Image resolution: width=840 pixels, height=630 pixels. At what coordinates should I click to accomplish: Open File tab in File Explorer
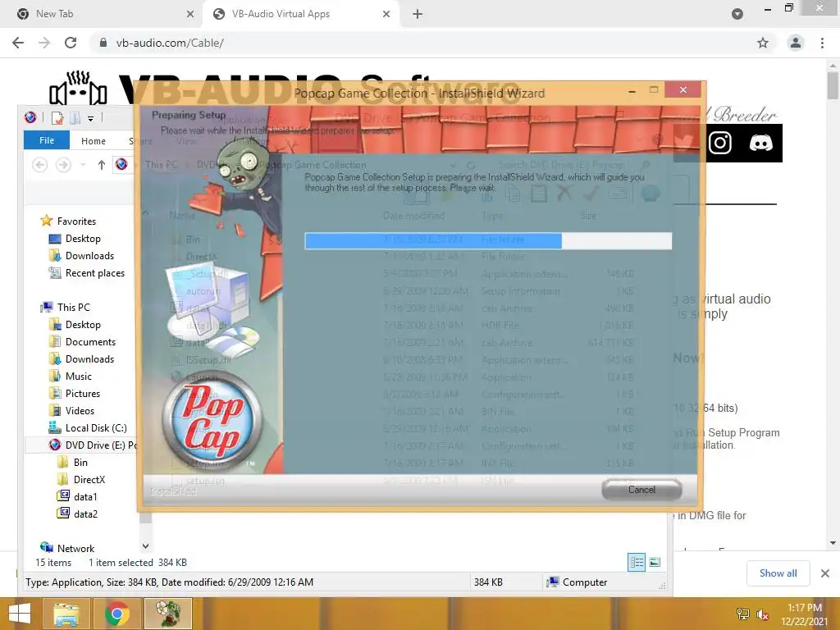point(47,140)
